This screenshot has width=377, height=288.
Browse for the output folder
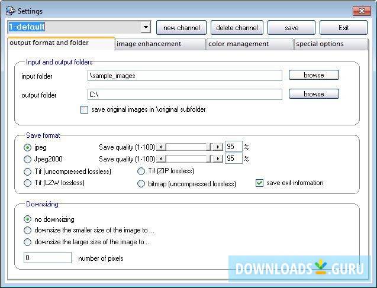click(x=314, y=94)
